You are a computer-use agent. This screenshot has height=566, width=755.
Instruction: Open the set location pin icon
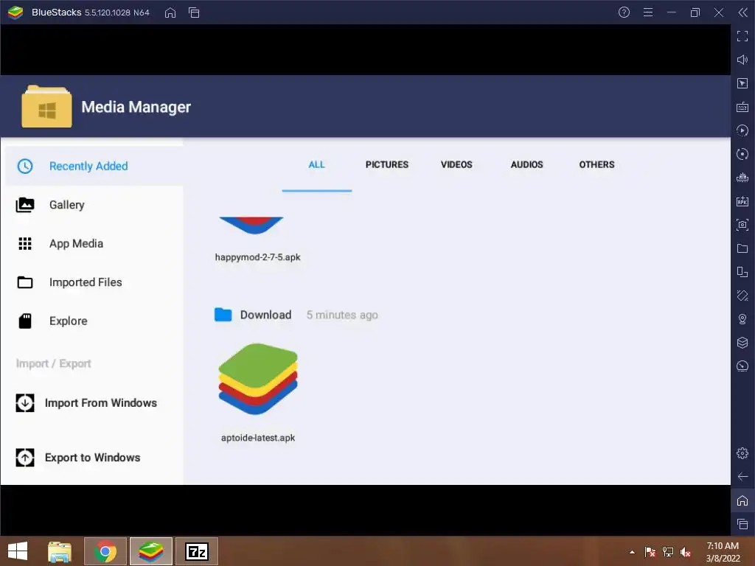pos(742,319)
